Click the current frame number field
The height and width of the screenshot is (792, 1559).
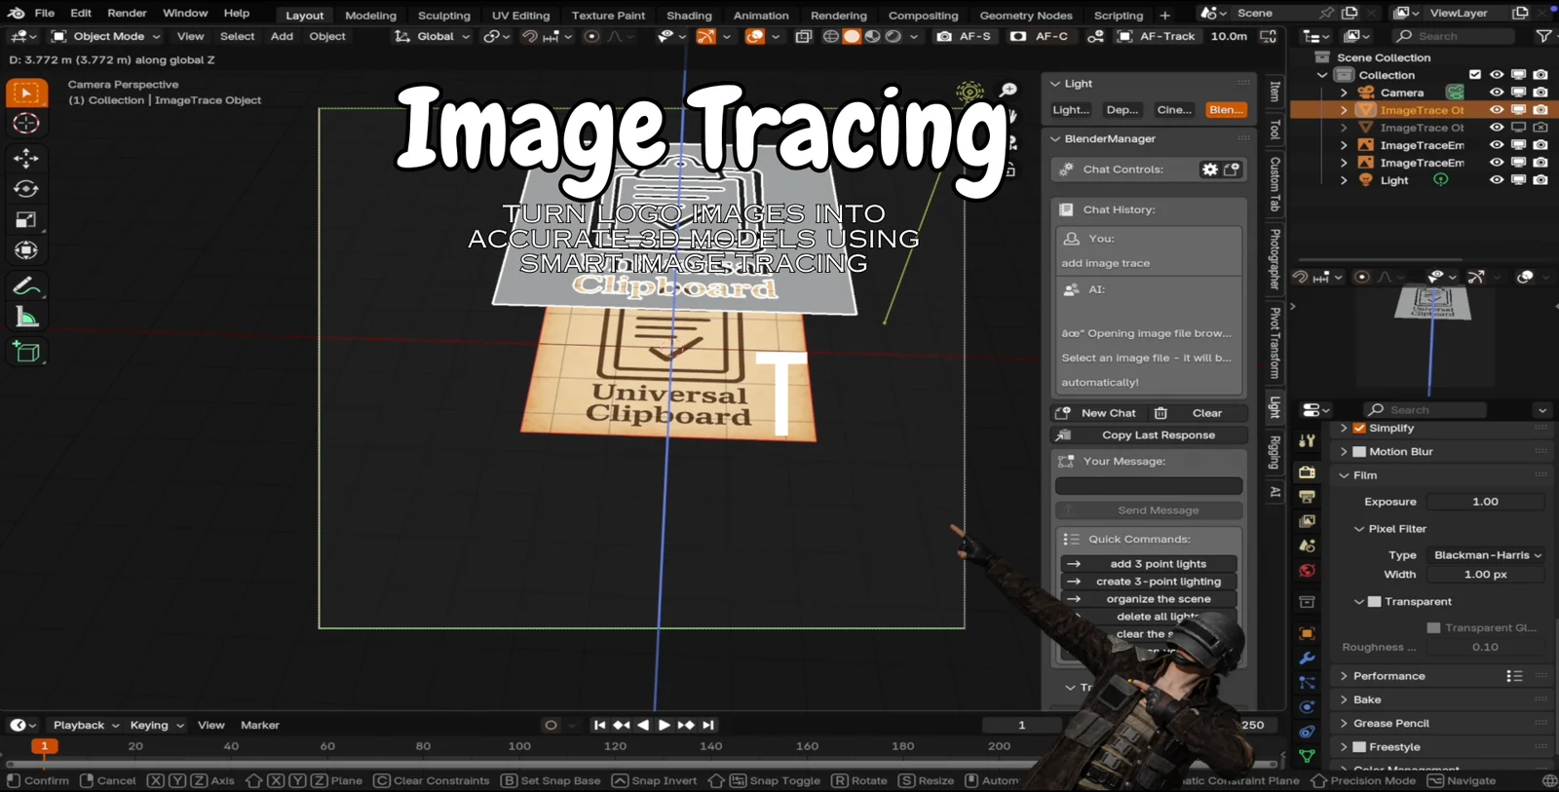1021,725
